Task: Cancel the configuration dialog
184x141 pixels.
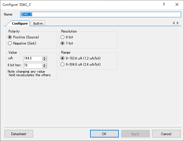Action: point(166,134)
